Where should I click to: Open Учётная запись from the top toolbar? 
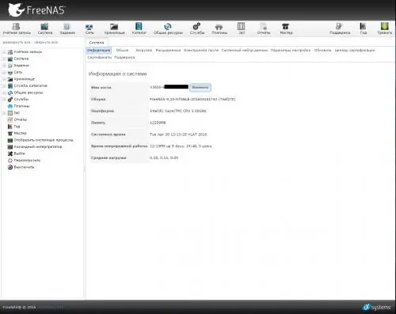pyautogui.click(x=17, y=28)
